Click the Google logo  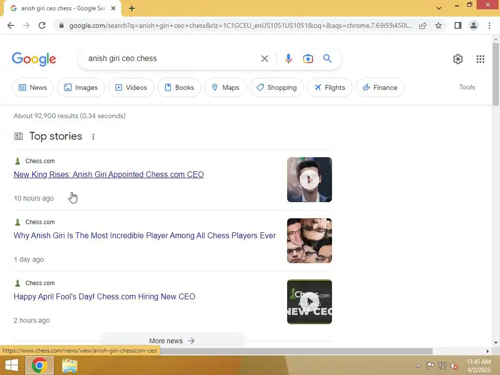[x=34, y=59]
